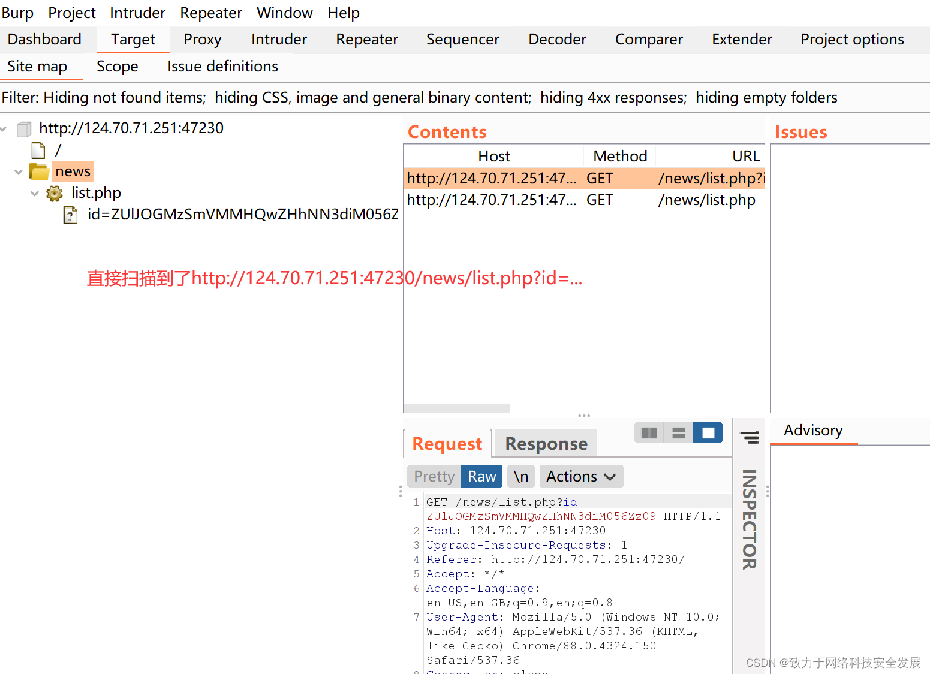Collapse the 124.70.71.251:47230 host node
This screenshot has width=930, height=674.
point(4,128)
